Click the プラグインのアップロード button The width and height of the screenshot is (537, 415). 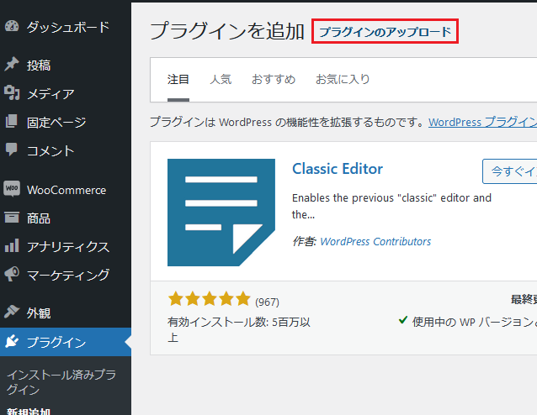(x=385, y=31)
